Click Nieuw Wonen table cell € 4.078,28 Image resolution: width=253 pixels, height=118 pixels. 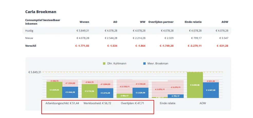83,38
